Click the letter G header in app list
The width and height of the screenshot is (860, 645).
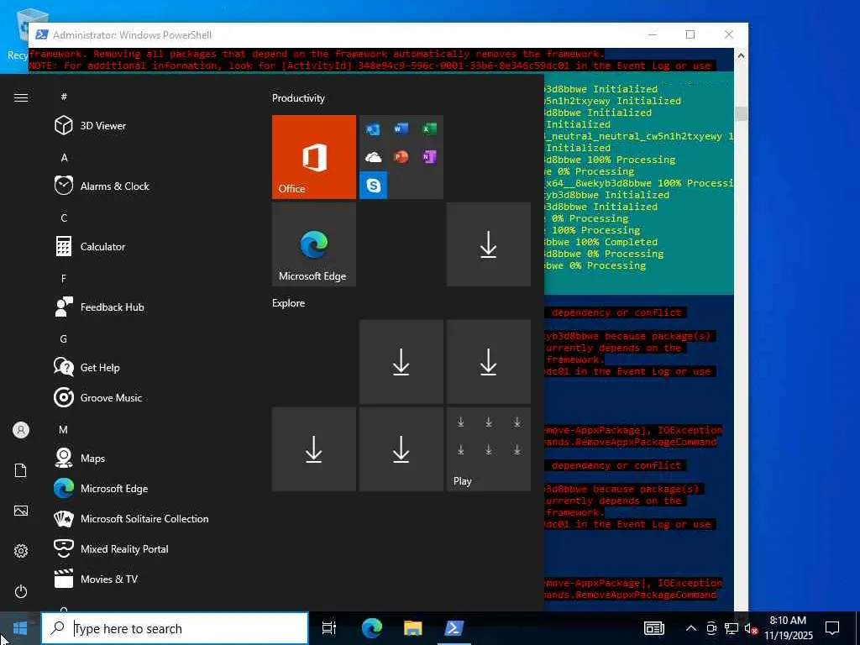point(64,339)
